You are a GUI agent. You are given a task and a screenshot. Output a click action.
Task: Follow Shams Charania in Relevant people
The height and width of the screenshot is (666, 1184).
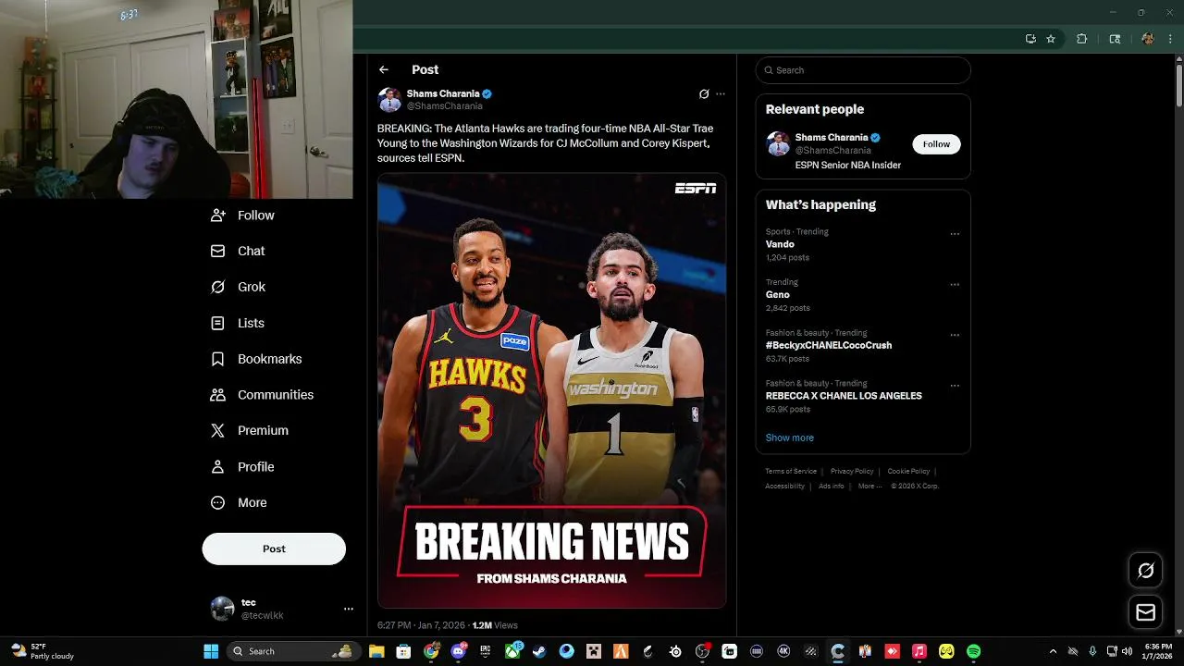click(x=936, y=144)
